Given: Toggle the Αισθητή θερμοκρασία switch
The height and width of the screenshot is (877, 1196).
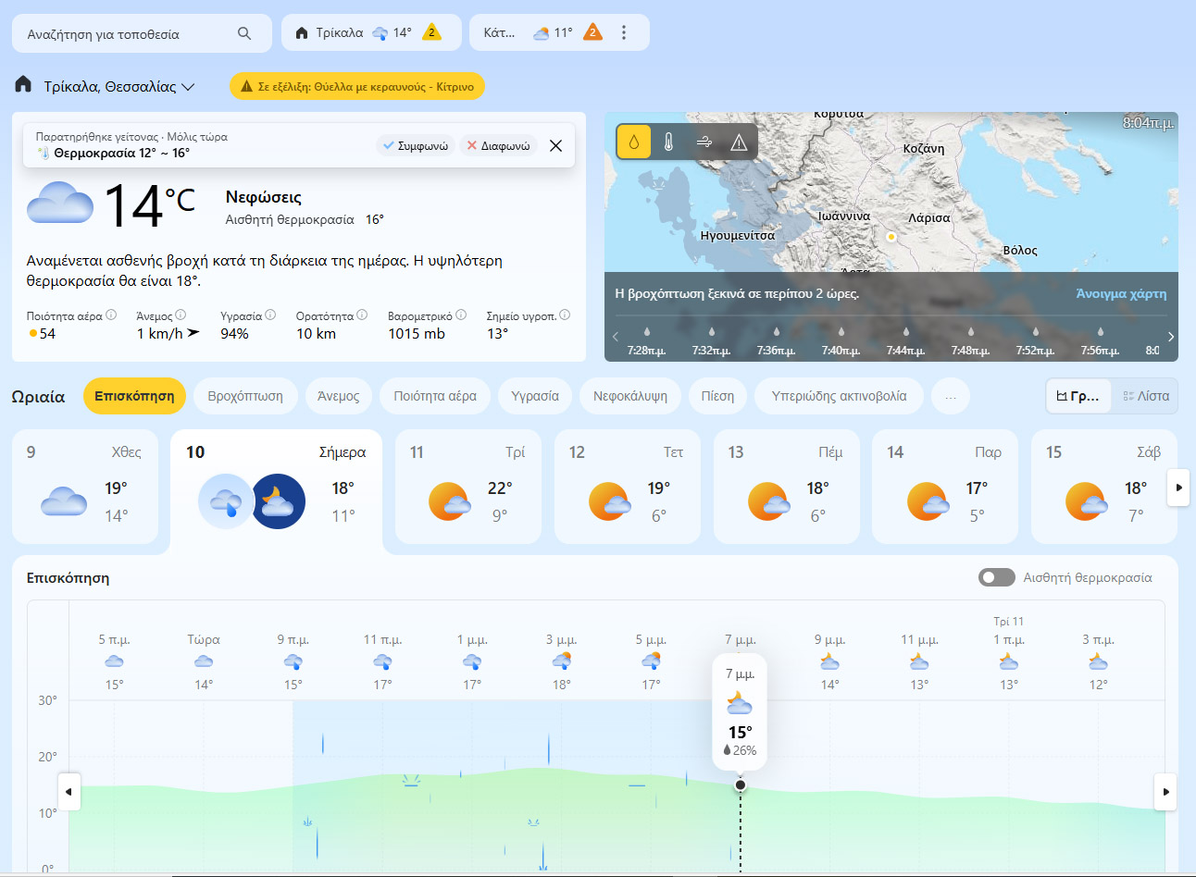Looking at the screenshot, I should pyautogui.click(x=996, y=577).
